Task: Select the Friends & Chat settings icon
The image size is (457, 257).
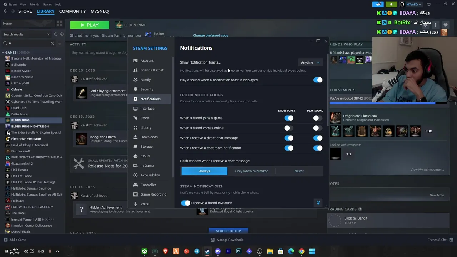Action: (x=135, y=70)
